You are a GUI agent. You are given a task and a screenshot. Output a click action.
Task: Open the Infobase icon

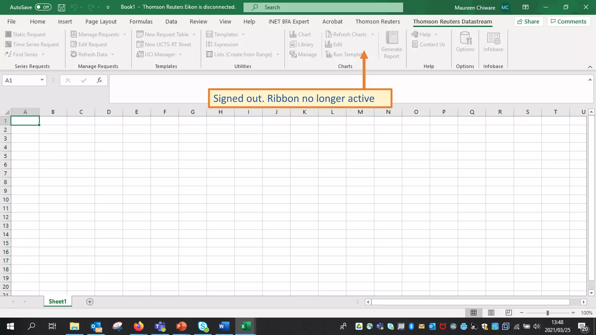click(493, 39)
